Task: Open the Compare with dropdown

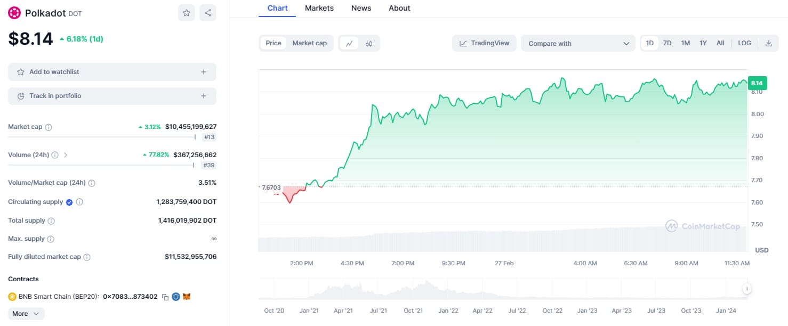Action: point(578,44)
